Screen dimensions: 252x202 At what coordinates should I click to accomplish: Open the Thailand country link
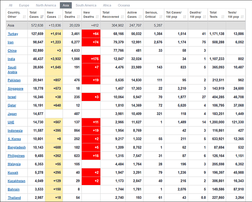[14, 198]
